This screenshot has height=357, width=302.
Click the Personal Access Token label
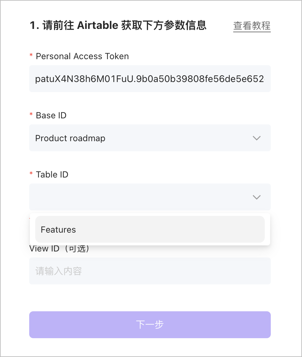coord(82,56)
